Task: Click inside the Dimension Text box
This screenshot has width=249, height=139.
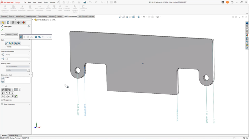Action: click(x=17, y=80)
